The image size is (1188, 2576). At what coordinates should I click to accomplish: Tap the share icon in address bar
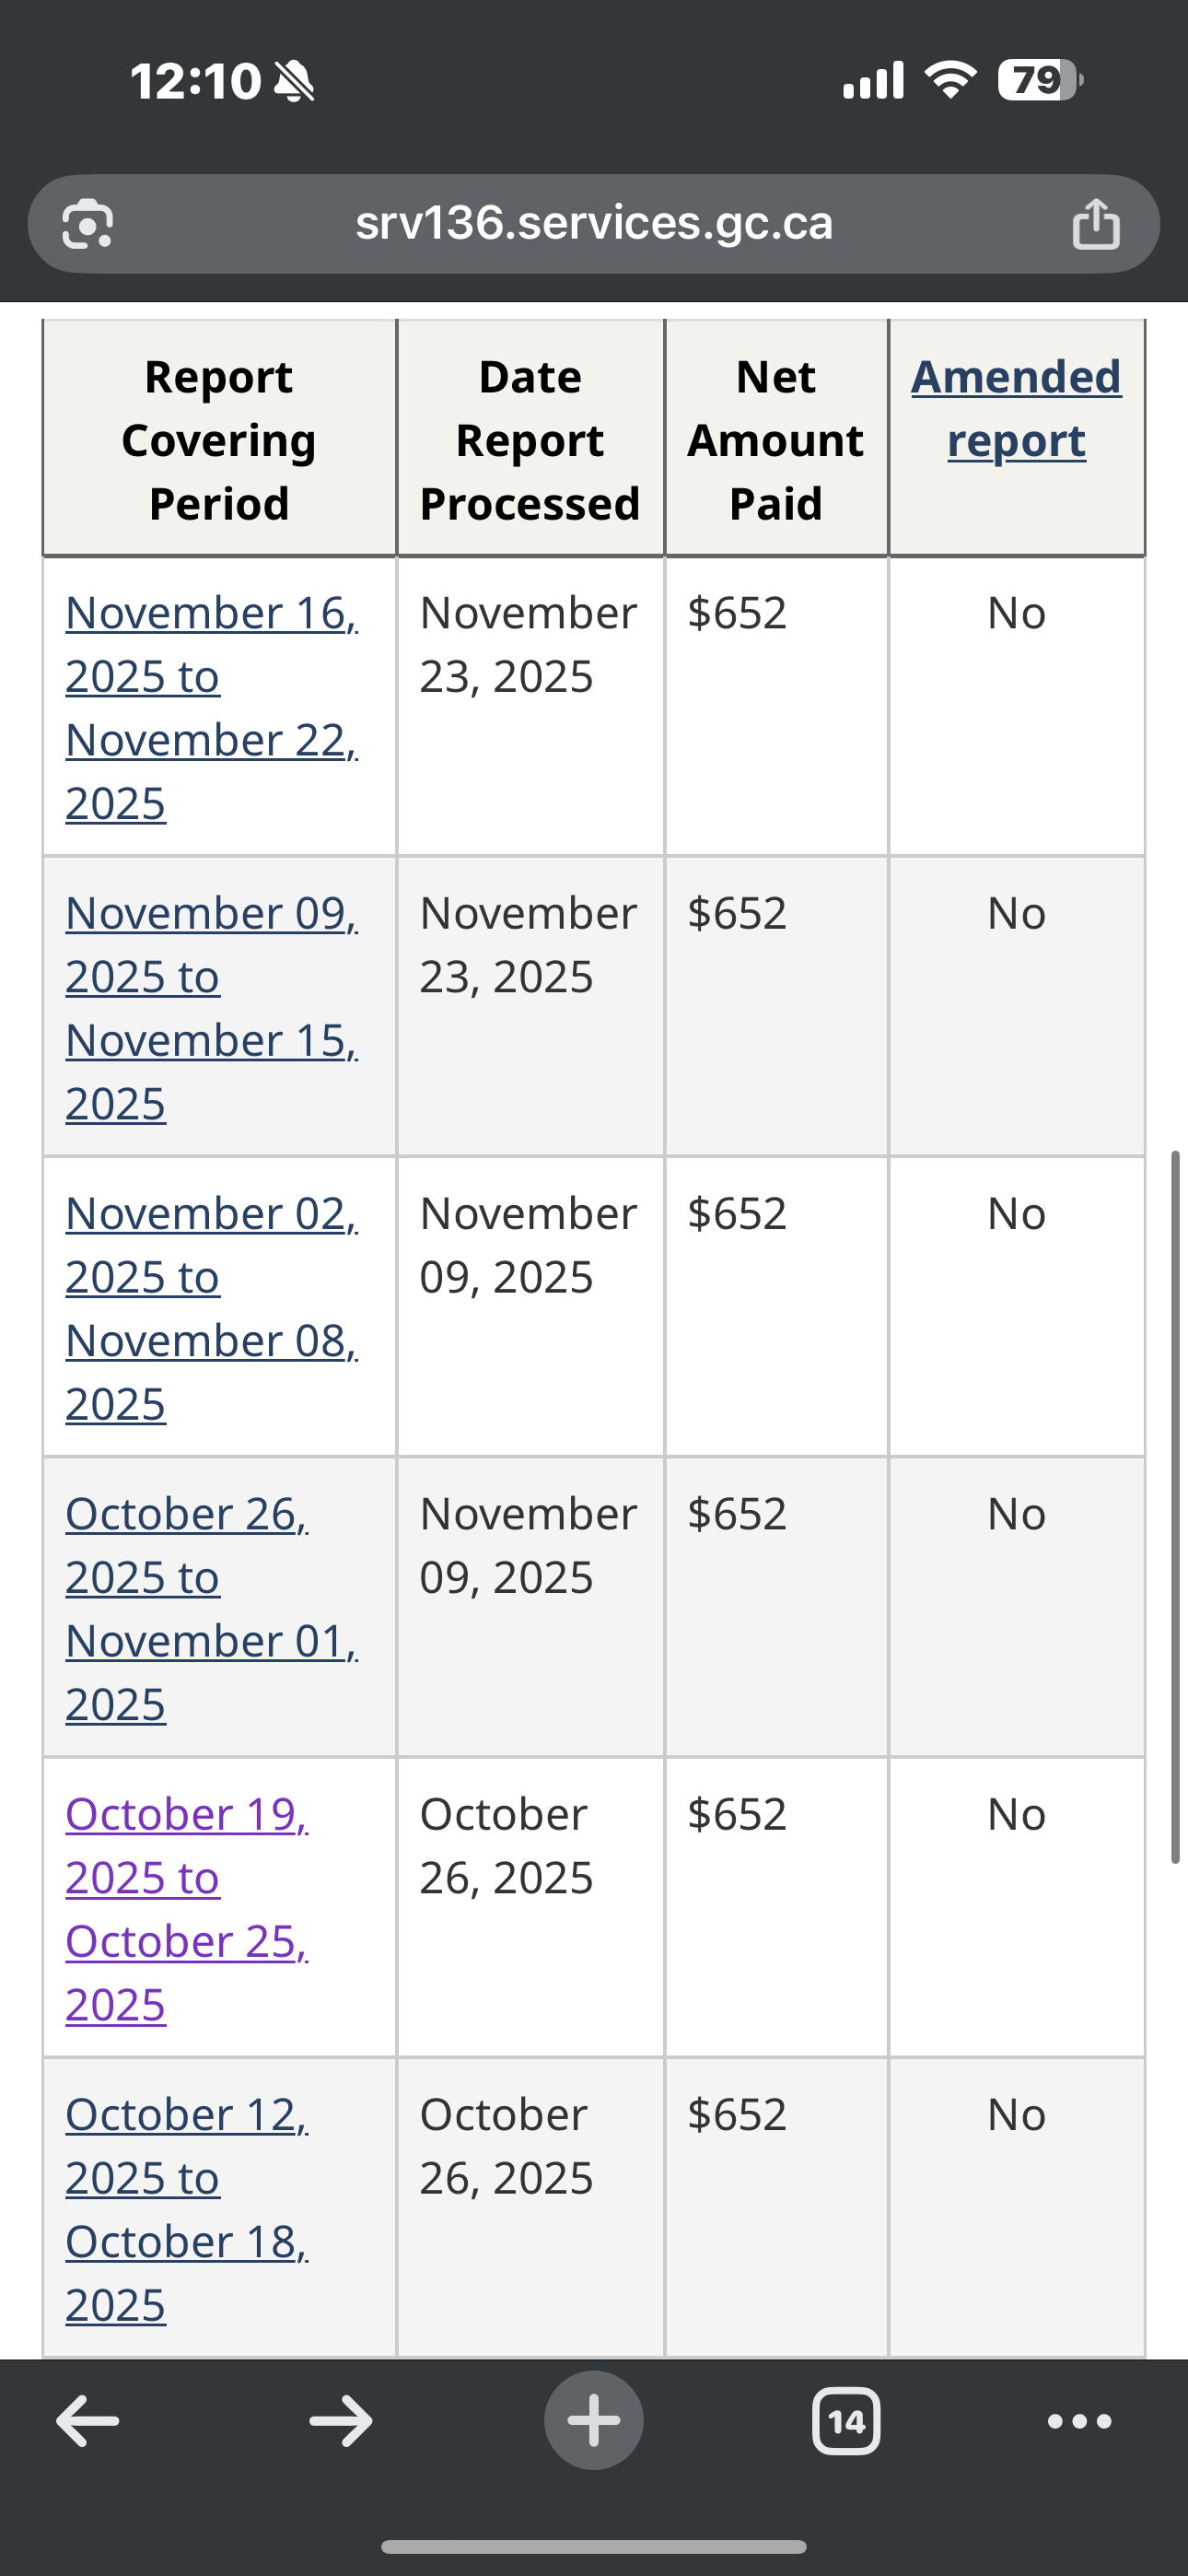1096,224
